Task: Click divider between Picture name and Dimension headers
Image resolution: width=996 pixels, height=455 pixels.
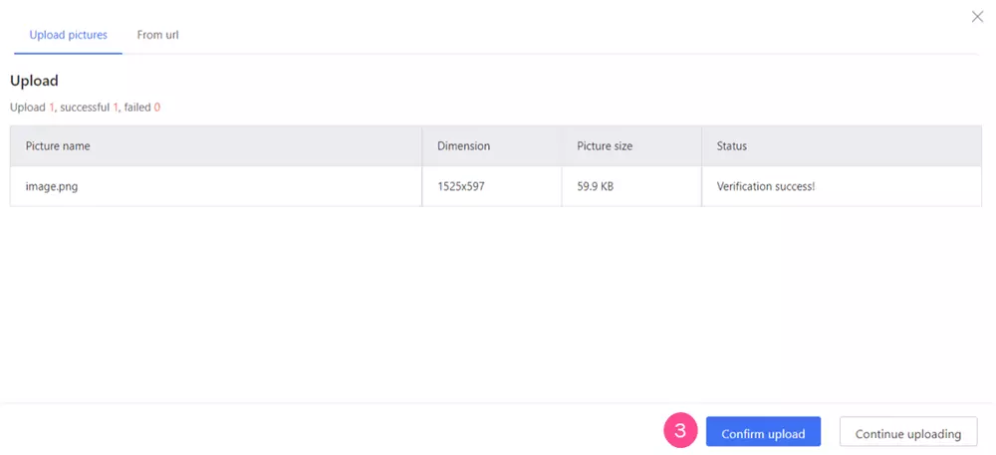Action: pos(422,146)
